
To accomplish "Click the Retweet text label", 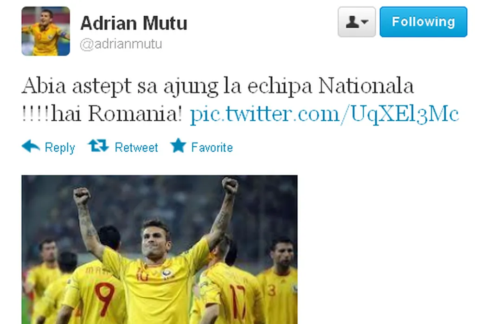I will (136, 147).
